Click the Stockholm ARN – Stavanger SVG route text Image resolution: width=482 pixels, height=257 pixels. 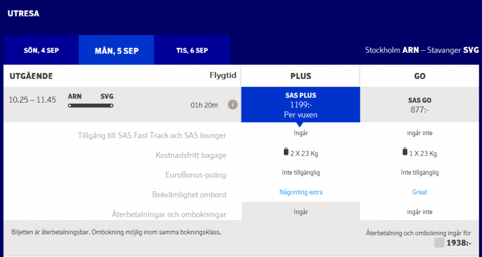pyautogui.click(x=421, y=50)
